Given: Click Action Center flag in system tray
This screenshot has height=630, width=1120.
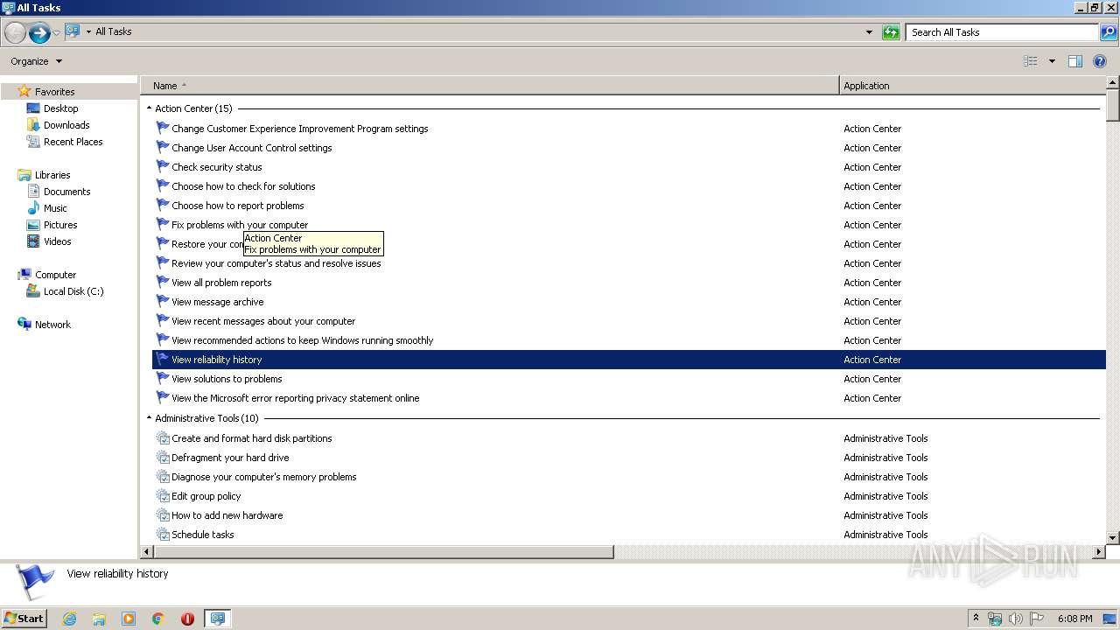Looking at the screenshot, I should tap(1036, 619).
